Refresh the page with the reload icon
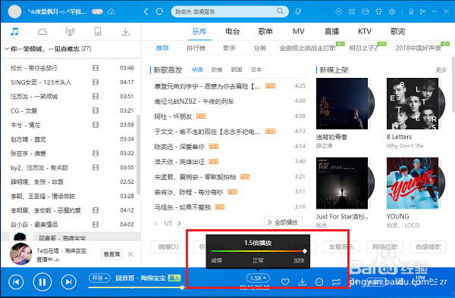This screenshot has width=455, height=298. 159,11
